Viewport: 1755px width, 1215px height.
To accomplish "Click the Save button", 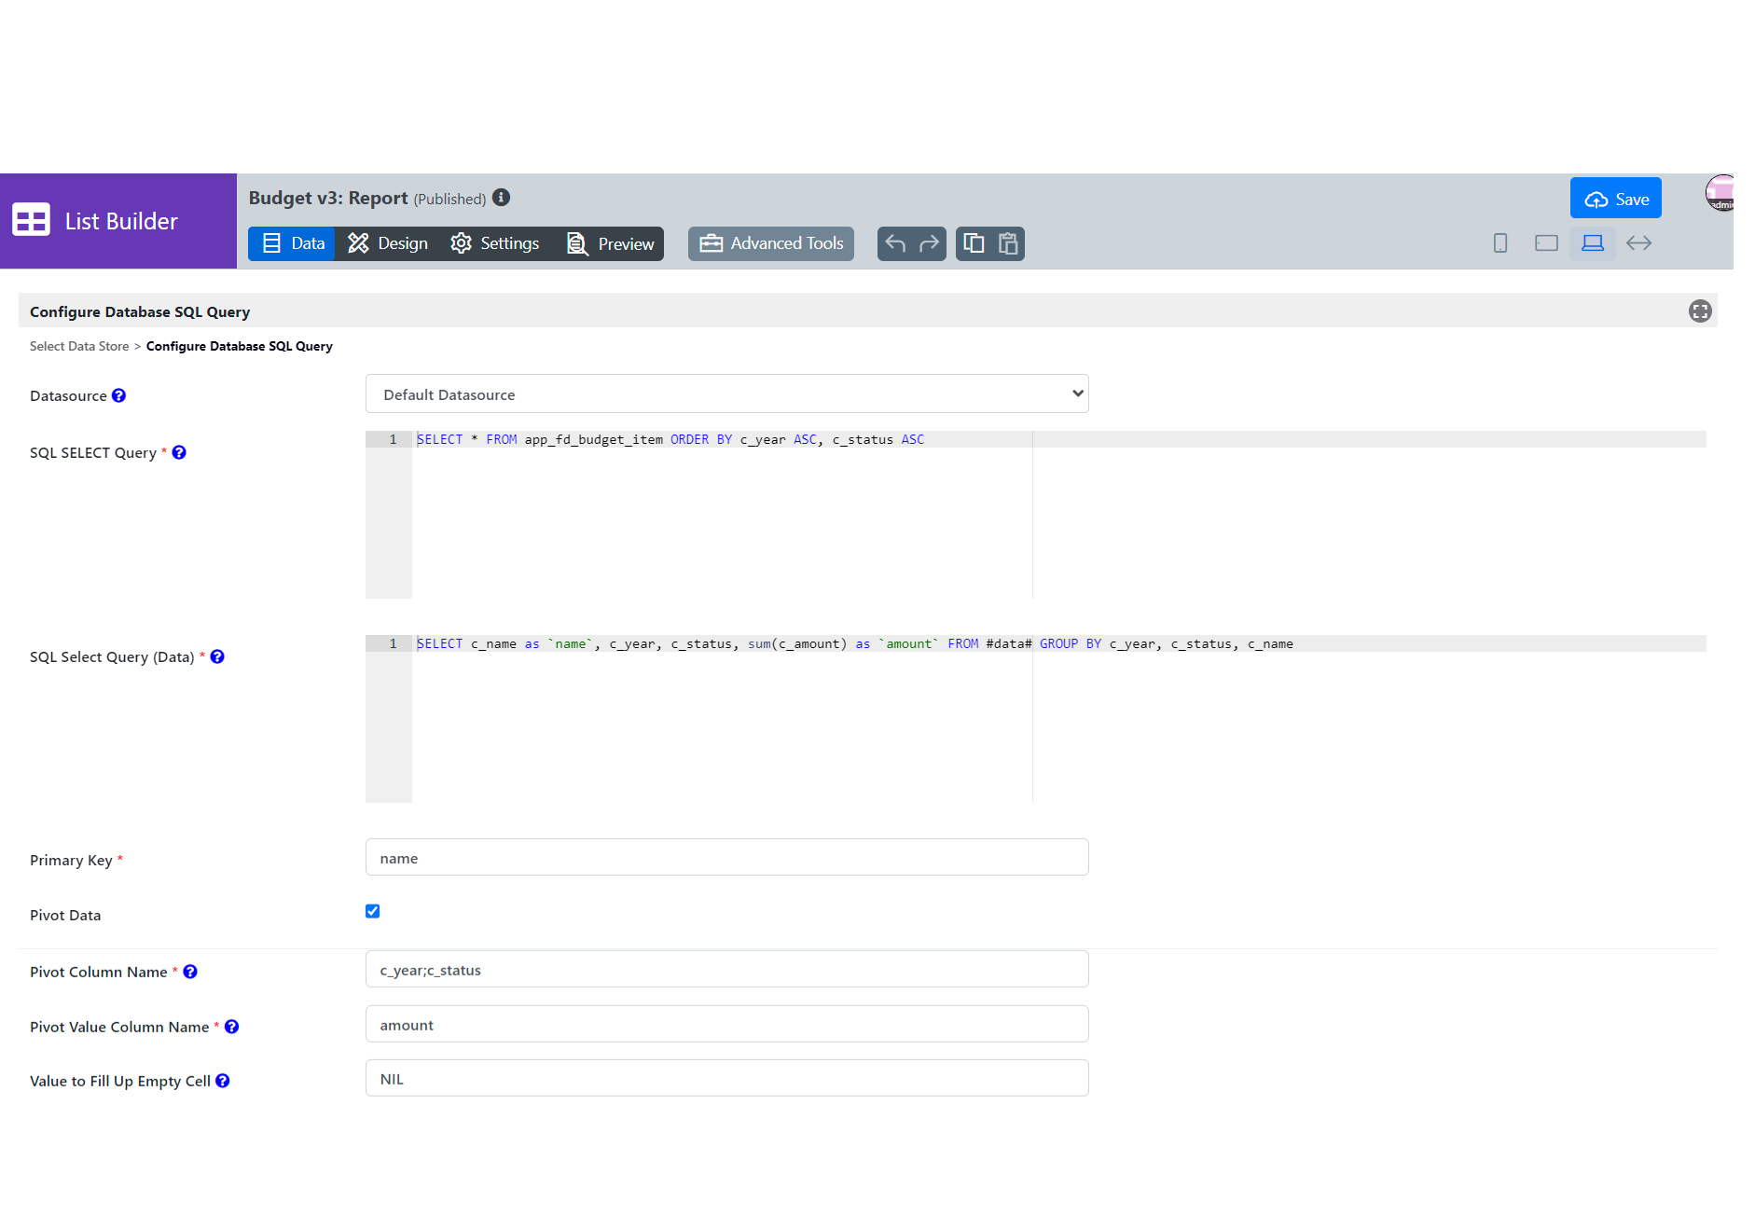I will 1615,199.
